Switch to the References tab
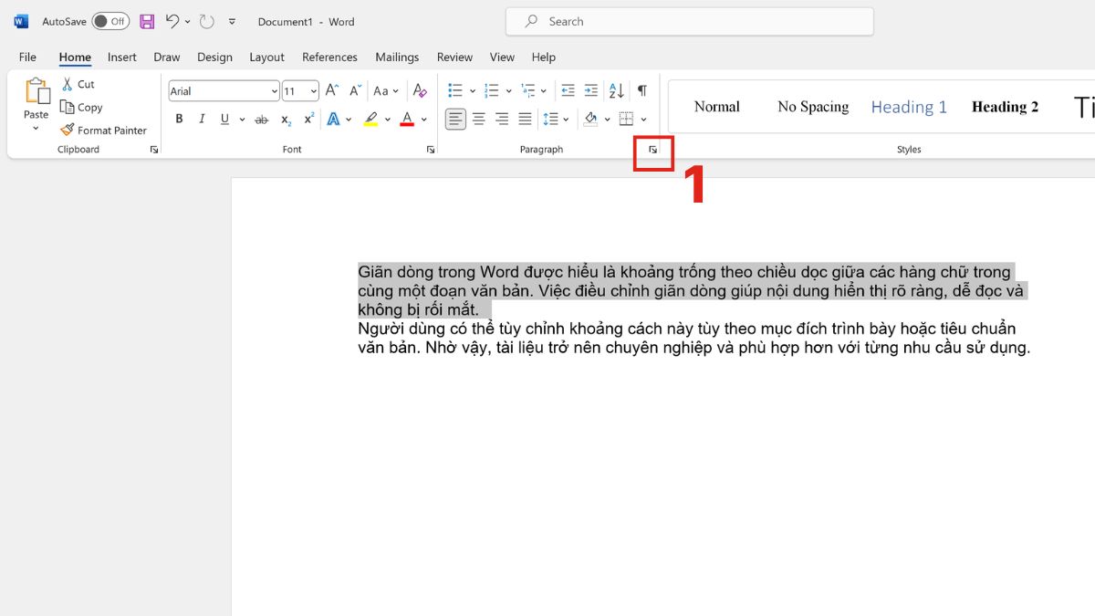Screen dimensions: 1095x616 tap(329, 57)
